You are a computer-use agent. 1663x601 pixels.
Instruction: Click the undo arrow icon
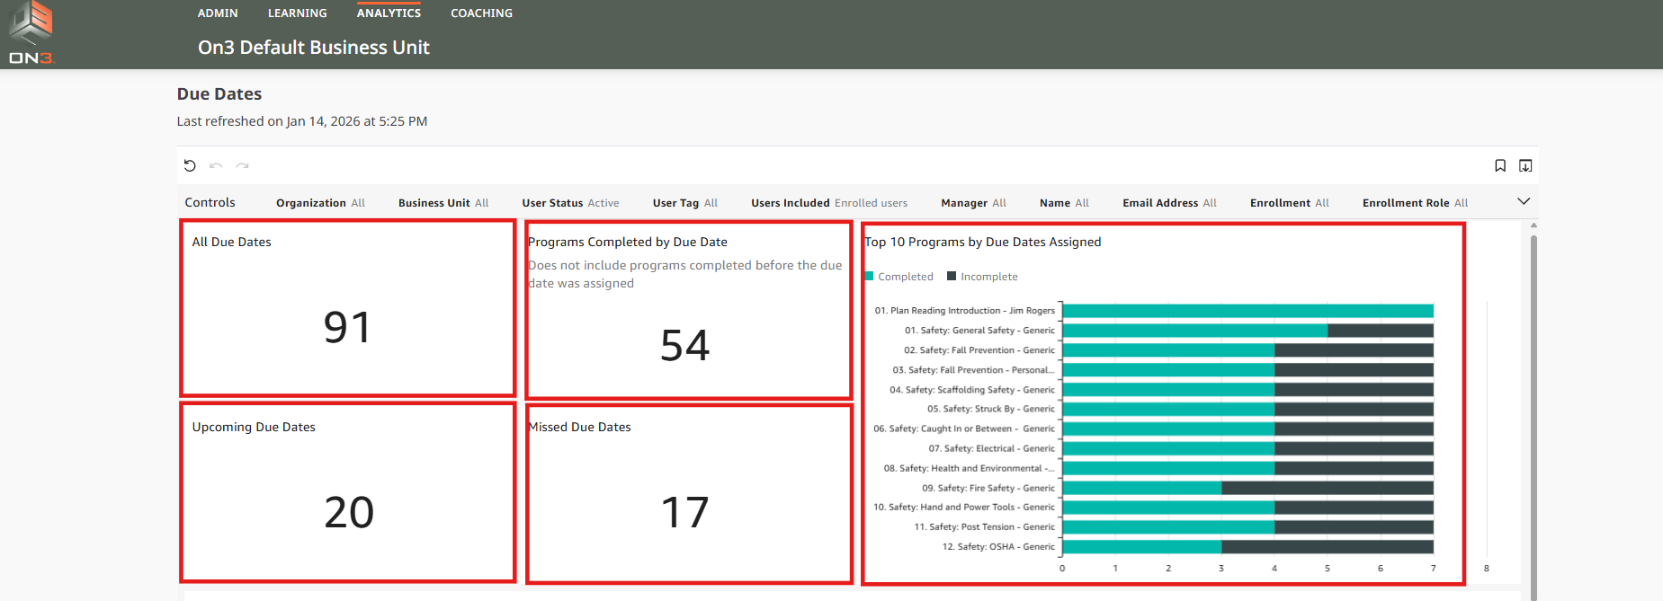(216, 165)
